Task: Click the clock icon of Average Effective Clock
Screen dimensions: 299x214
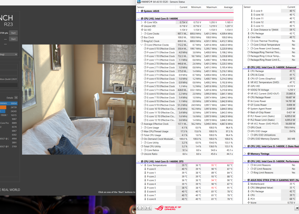Action: tap(142, 124)
